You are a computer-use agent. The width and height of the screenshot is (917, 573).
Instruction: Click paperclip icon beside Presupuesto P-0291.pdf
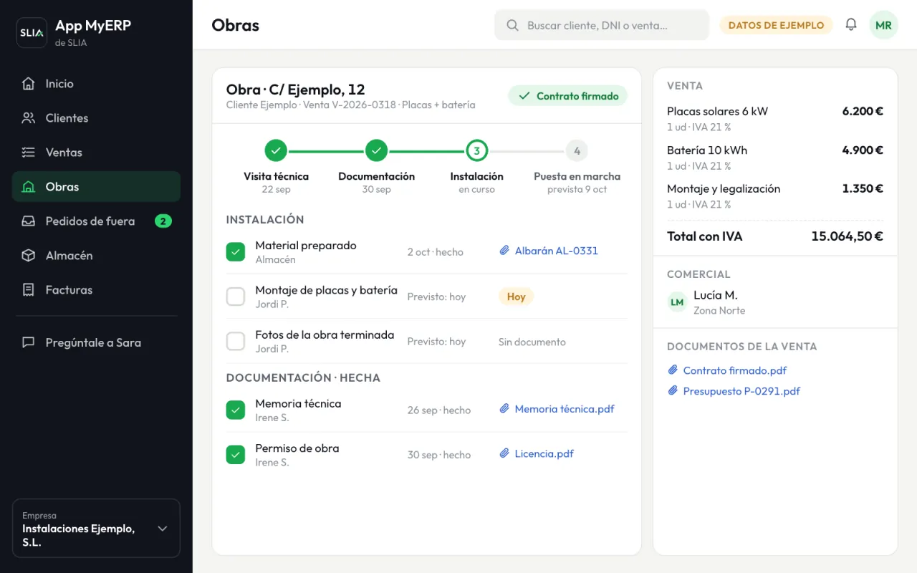click(673, 391)
